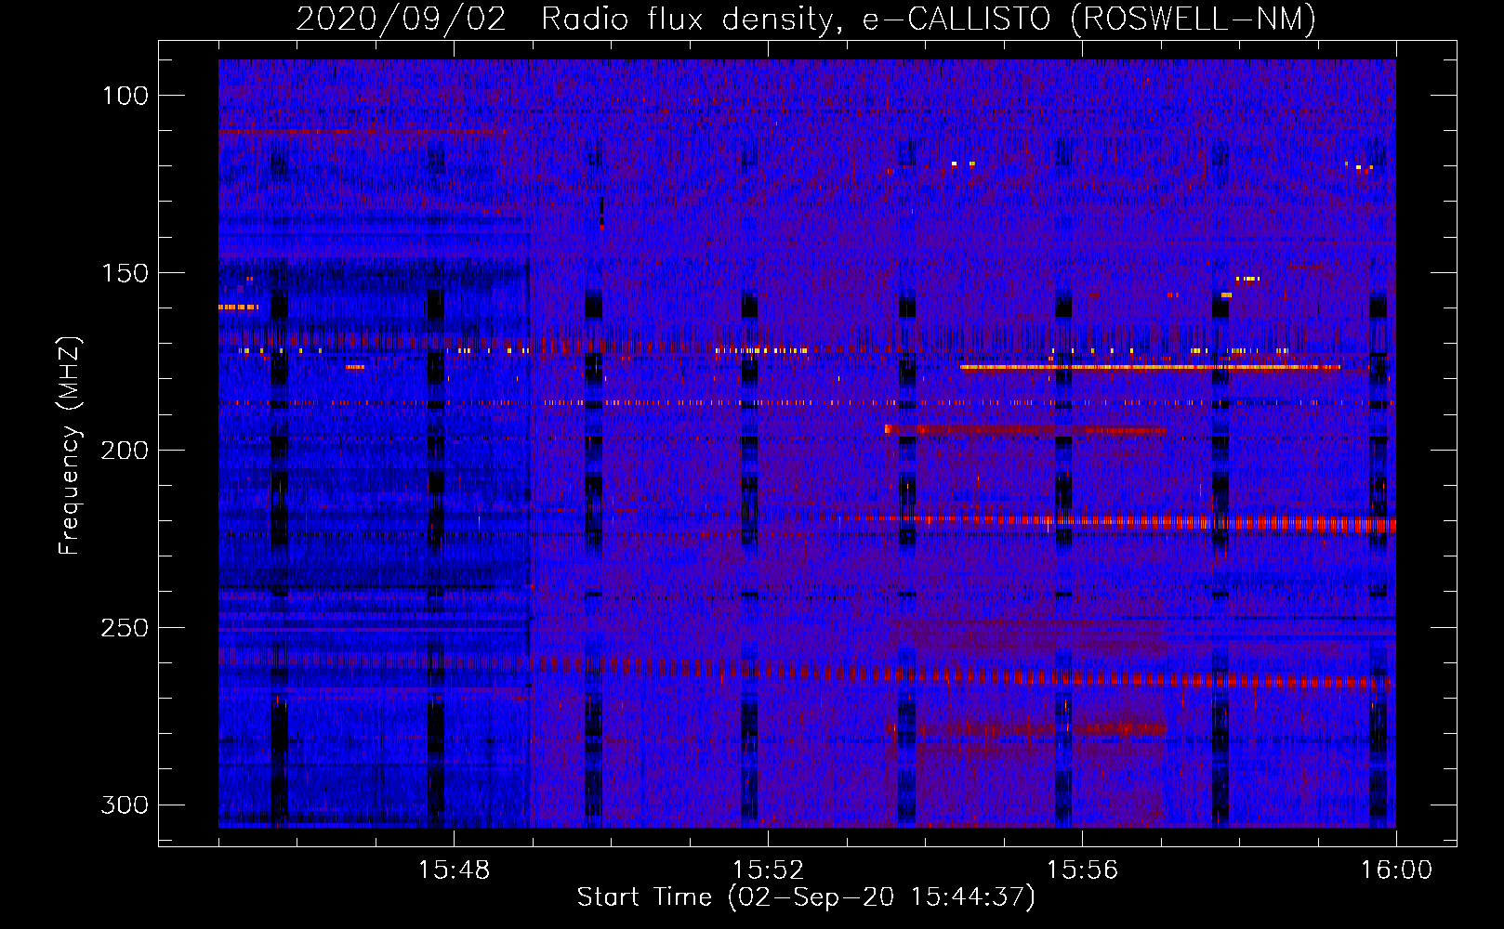The height and width of the screenshot is (929, 1504).
Task: Click the 15:56 time tick label
Action: click(1082, 870)
